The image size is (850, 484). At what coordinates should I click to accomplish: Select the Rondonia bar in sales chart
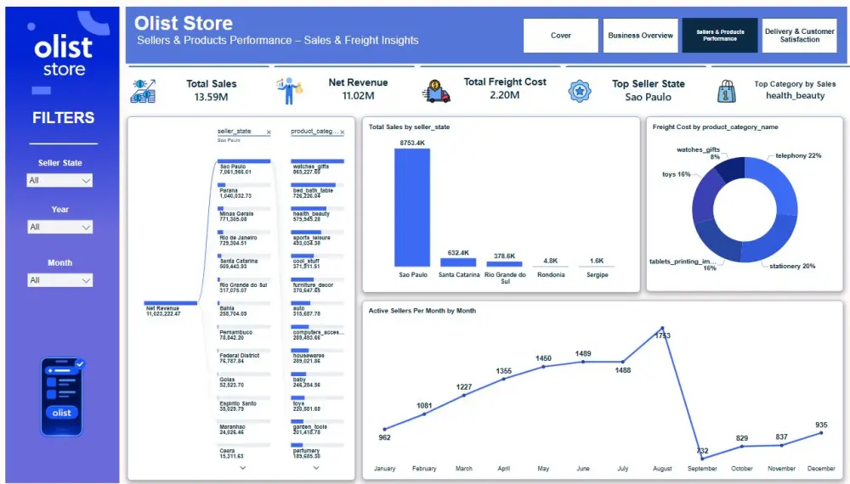click(x=550, y=267)
